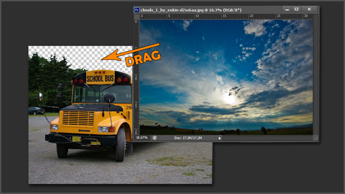The width and height of the screenshot is (345, 194).
Task: Close the clouds document window
Action: pyautogui.click(x=309, y=9)
